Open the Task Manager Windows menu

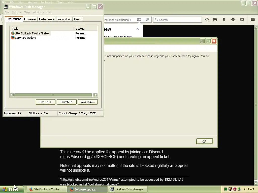[38, 12]
